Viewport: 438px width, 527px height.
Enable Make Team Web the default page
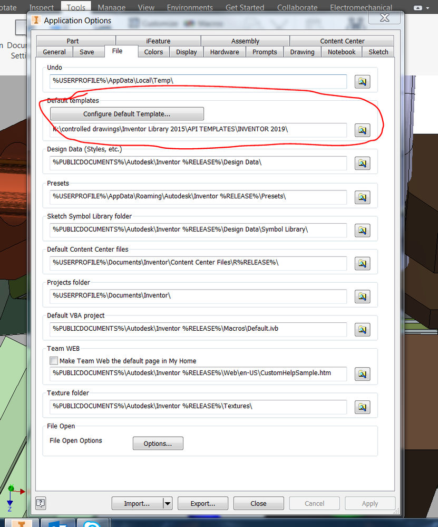[x=54, y=361]
